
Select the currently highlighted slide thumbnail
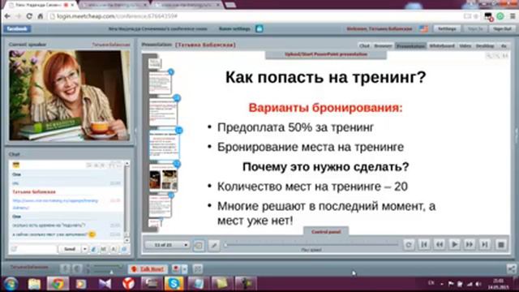pyautogui.click(x=164, y=144)
